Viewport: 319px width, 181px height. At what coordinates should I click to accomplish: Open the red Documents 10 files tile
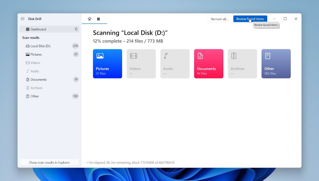(x=209, y=64)
